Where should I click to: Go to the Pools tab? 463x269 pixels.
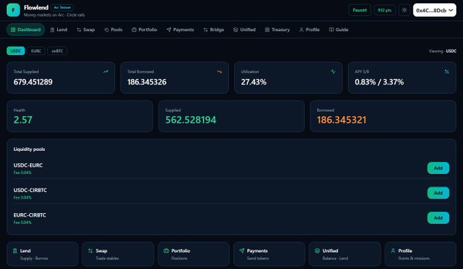tap(113, 29)
